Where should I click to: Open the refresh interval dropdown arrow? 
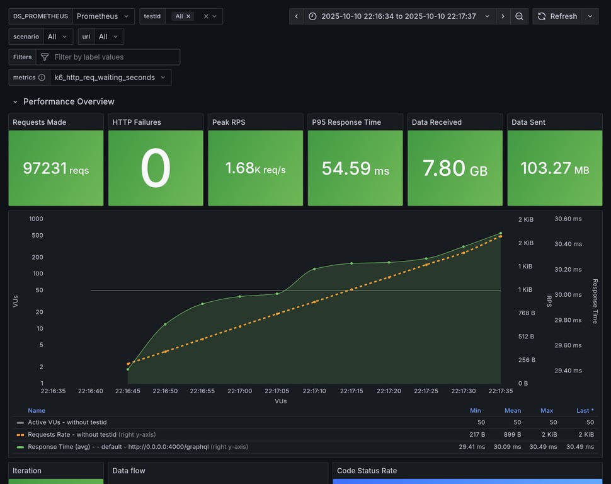(x=590, y=16)
